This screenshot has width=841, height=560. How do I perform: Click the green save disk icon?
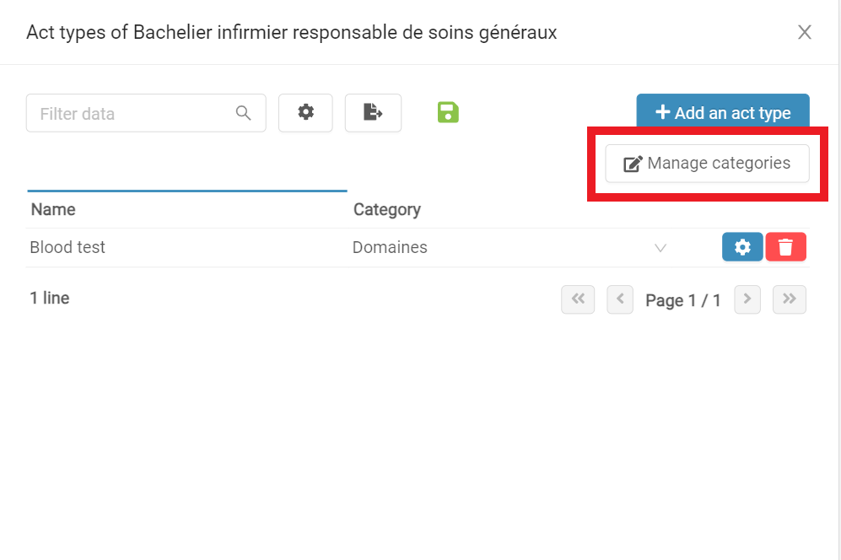coord(448,113)
